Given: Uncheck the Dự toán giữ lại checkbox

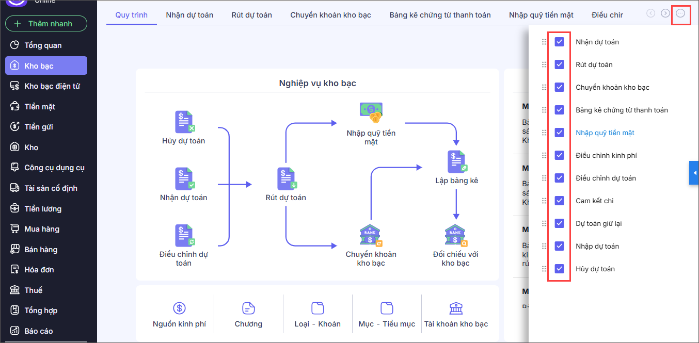Looking at the screenshot, I should pyautogui.click(x=559, y=223).
